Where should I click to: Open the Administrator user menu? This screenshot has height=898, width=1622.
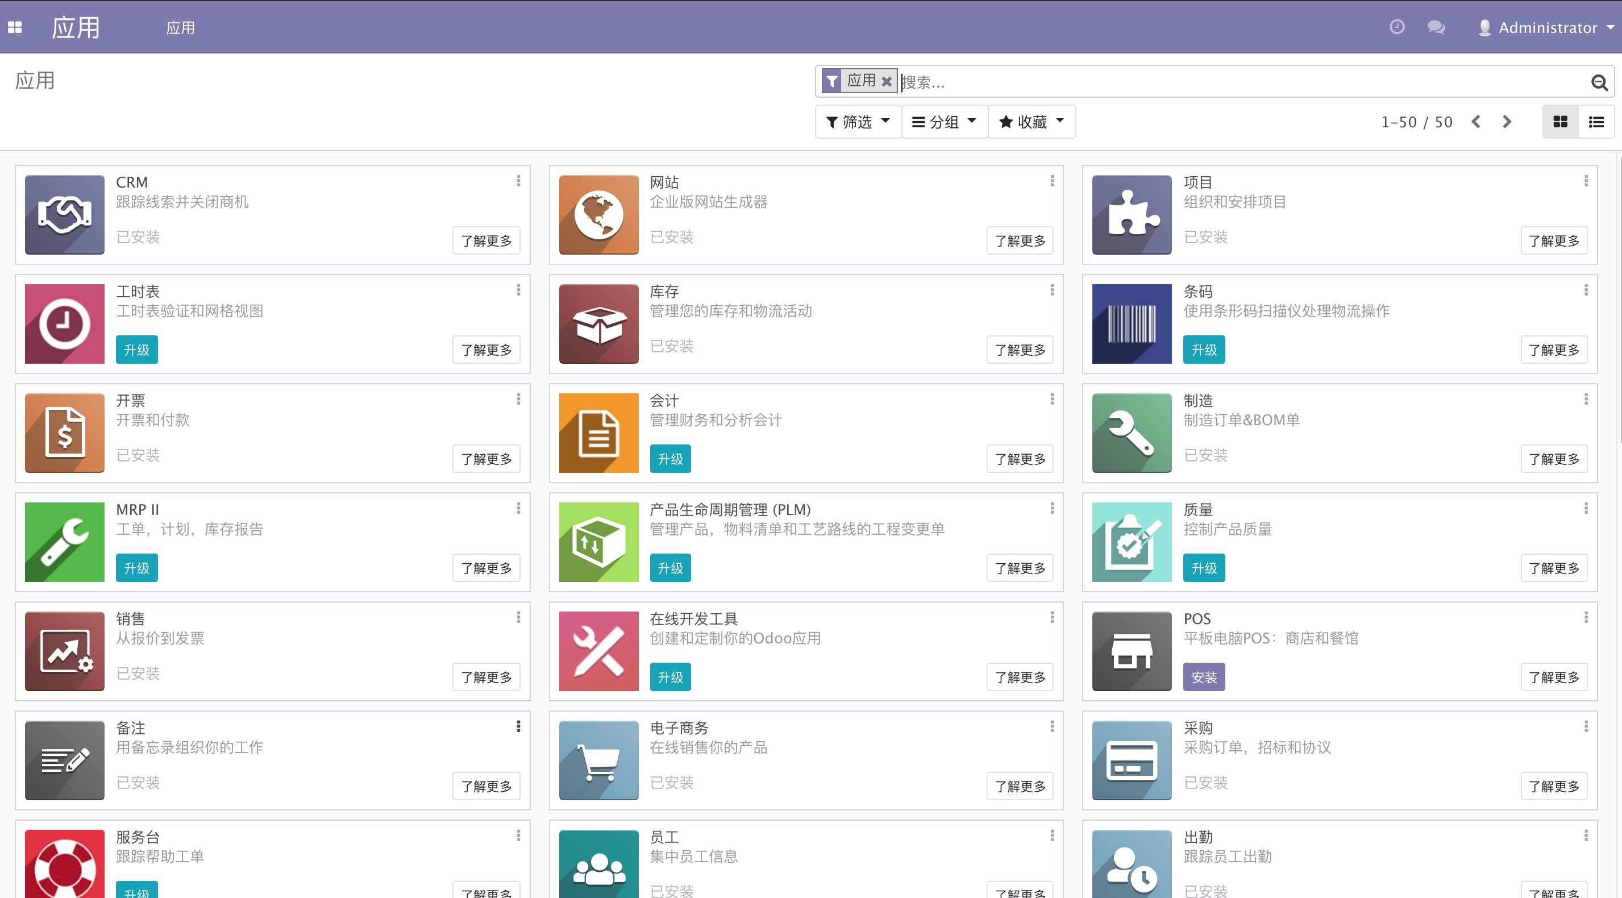point(1546,28)
